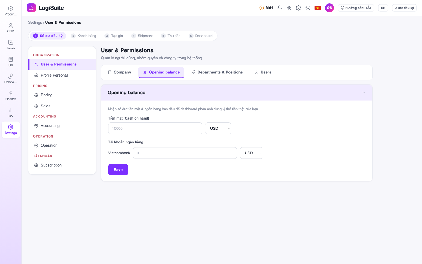Open the Finance dollar icon
422x264 pixels.
coord(11,96)
